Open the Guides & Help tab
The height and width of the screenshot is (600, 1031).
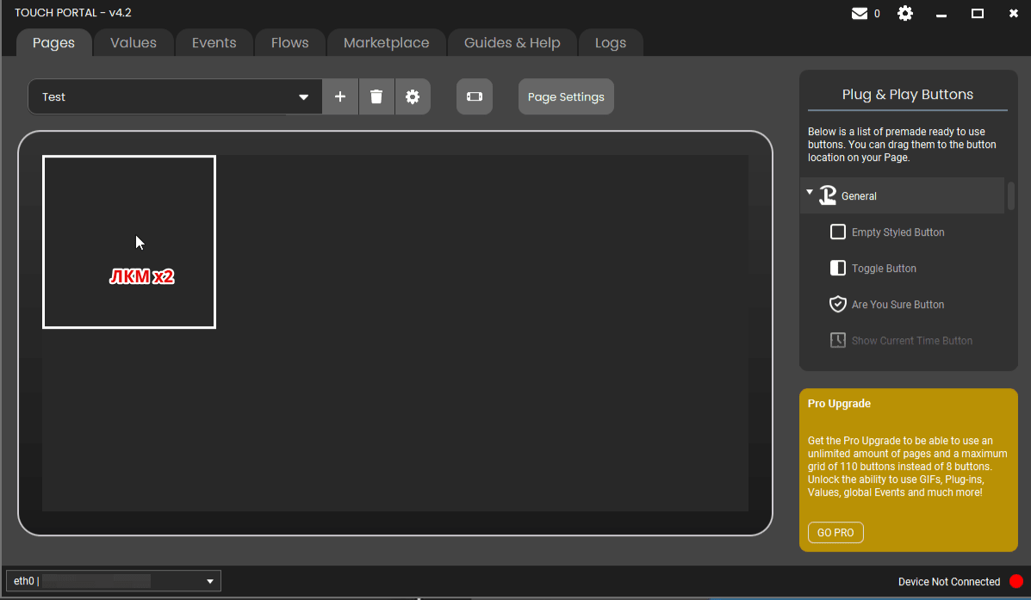point(512,43)
